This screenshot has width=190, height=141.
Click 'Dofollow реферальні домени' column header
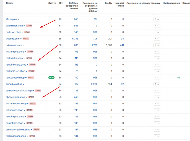tap(72, 6)
